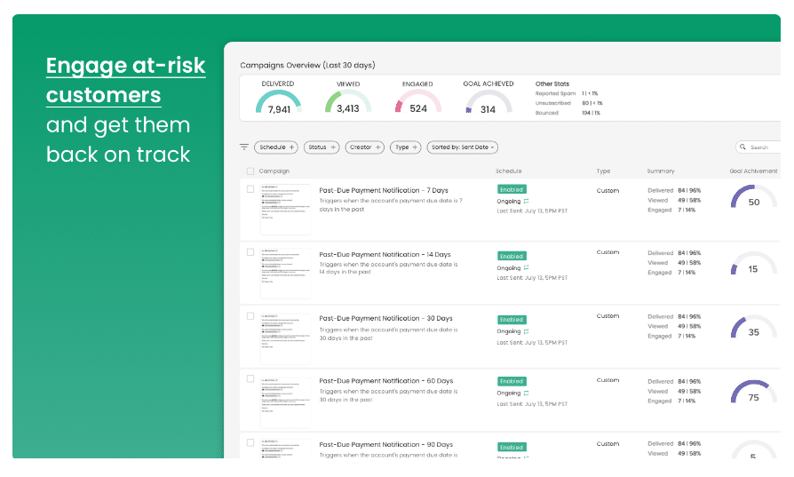This screenshot has width=794, height=477.
Task: Check the 7 Days campaign checkbox
Action: point(250,189)
